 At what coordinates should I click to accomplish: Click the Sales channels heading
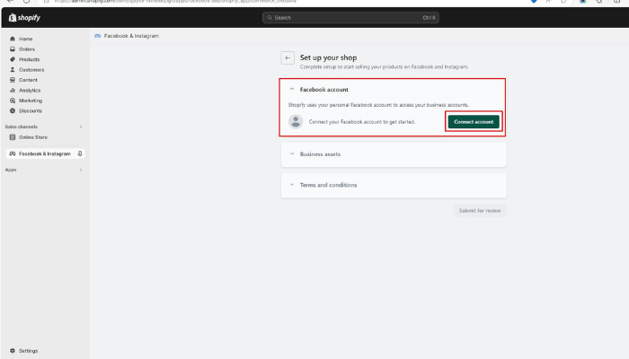pos(22,127)
